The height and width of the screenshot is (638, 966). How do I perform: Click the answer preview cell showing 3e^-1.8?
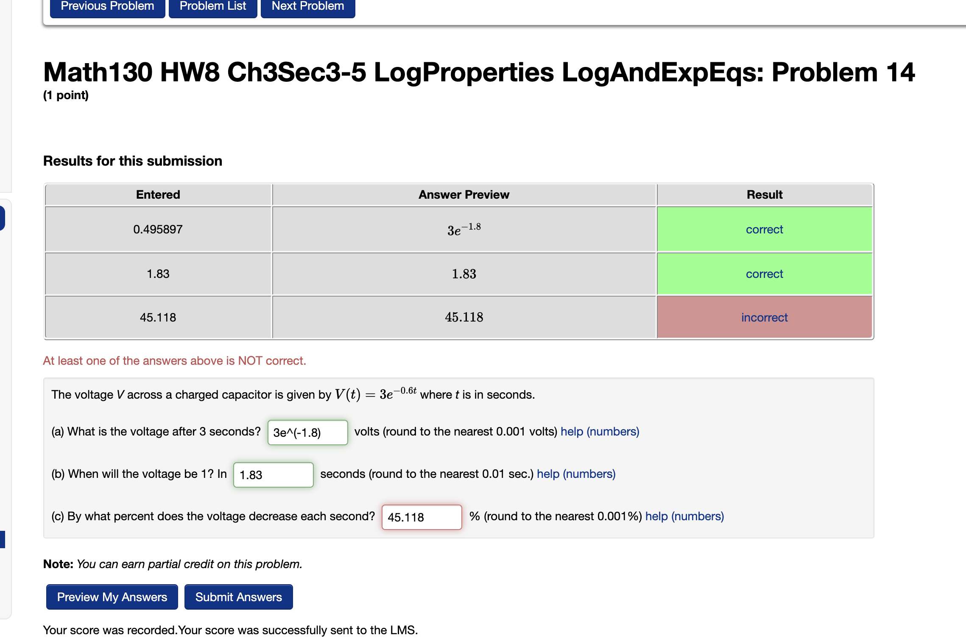click(463, 229)
